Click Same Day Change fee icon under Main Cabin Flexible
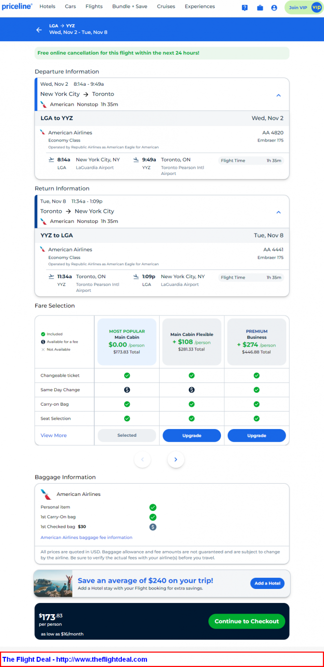The width and height of the screenshot is (324, 667). 191,390
